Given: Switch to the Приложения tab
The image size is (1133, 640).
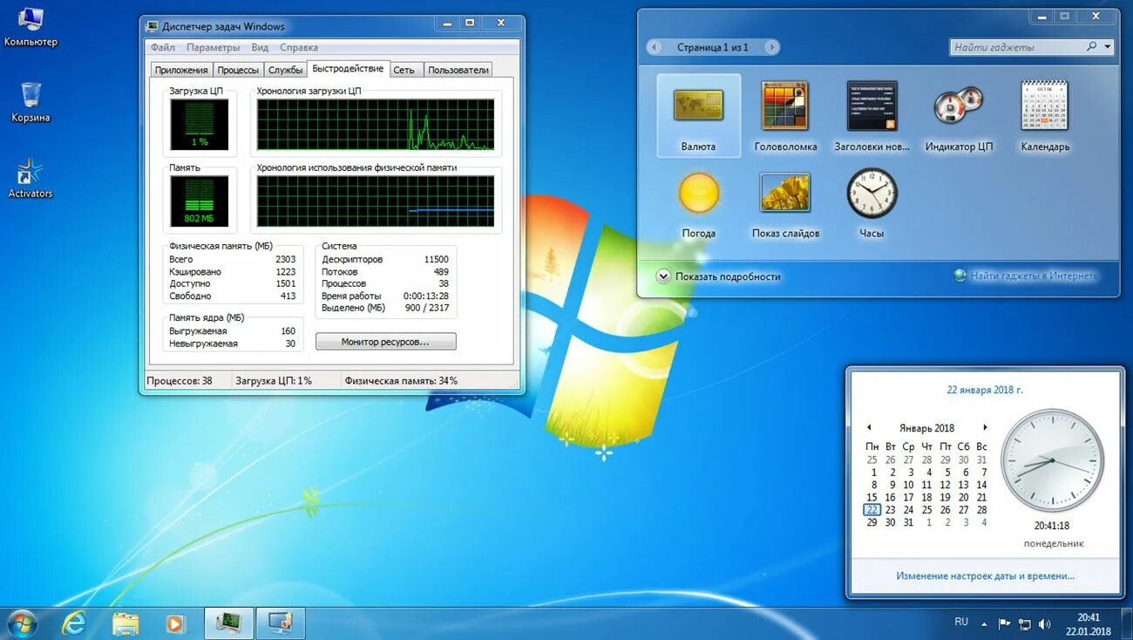Looking at the screenshot, I should pos(181,70).
